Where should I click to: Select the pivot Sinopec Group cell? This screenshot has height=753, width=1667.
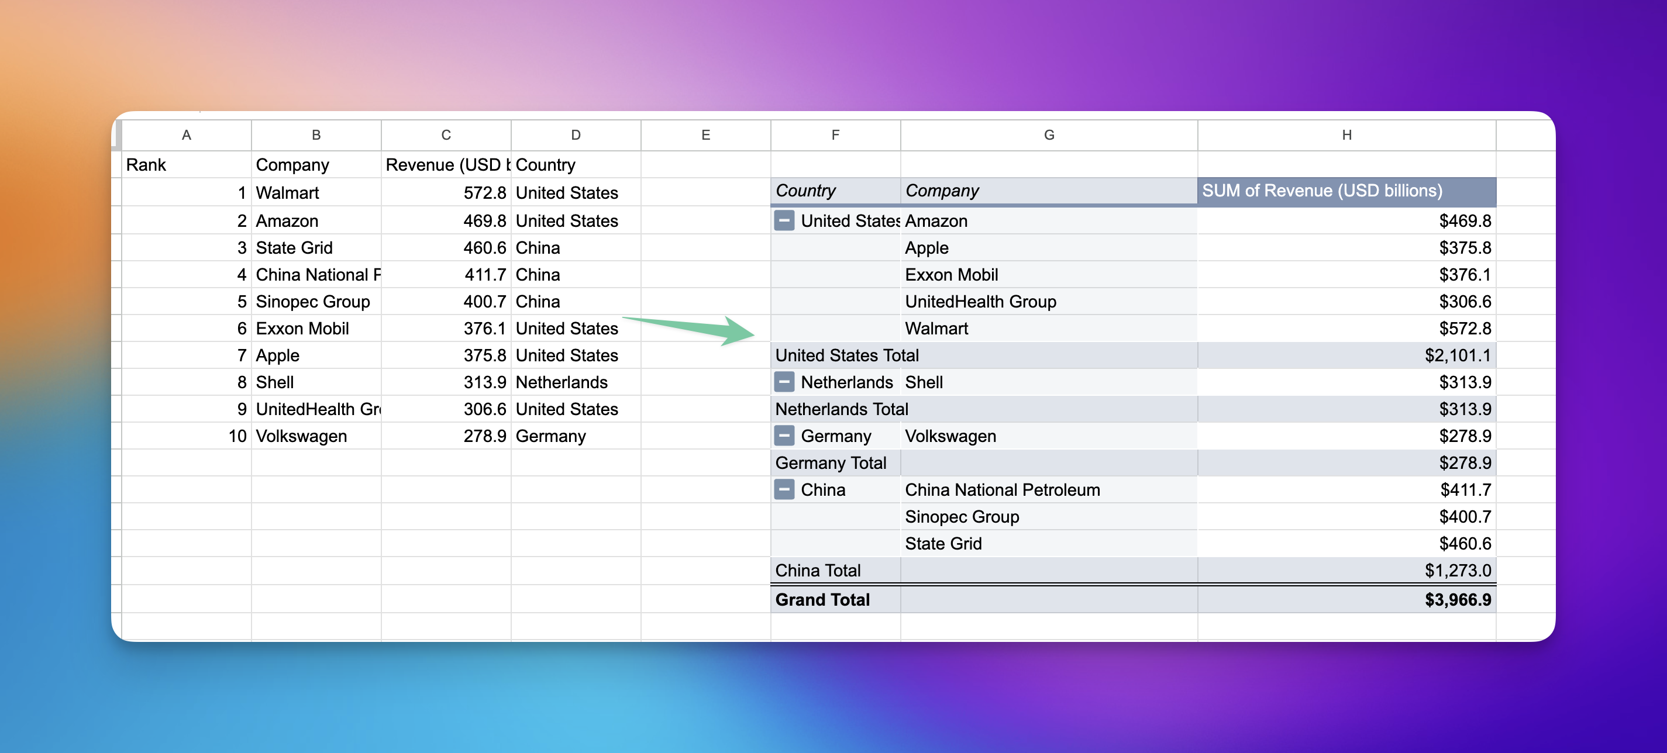[1049, 516]
